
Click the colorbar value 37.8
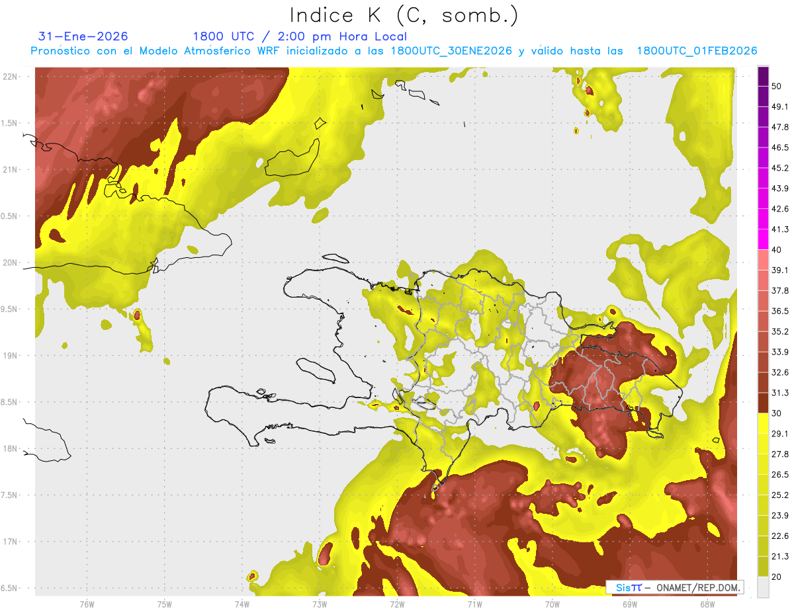(780, 291)
